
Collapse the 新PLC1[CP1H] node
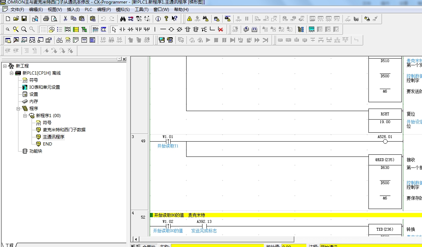pos(12,73)
